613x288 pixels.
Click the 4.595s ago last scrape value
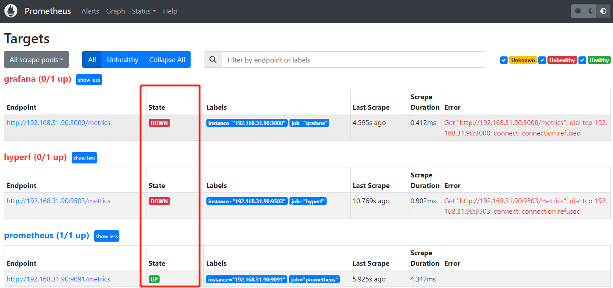click(369, 123)
